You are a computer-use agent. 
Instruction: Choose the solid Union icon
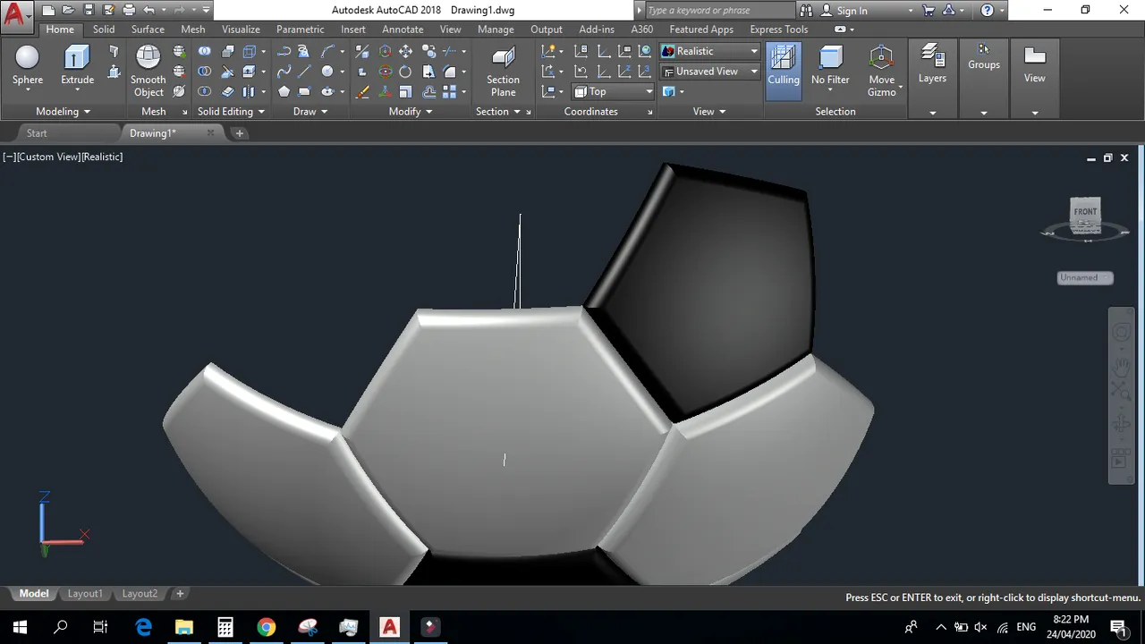(205, 51)
